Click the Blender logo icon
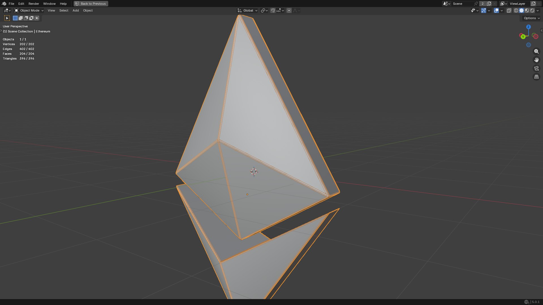 point(4,4)
